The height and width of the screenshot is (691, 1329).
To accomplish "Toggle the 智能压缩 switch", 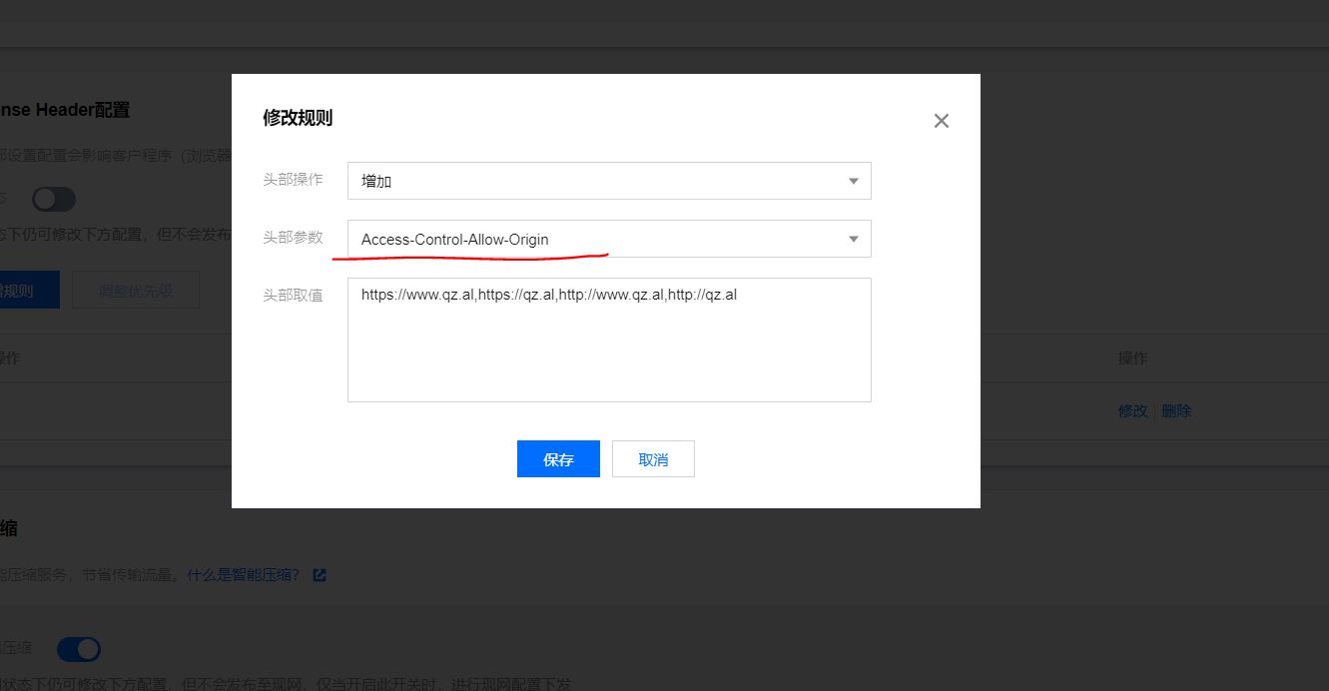I will click(x=79, y=649).
